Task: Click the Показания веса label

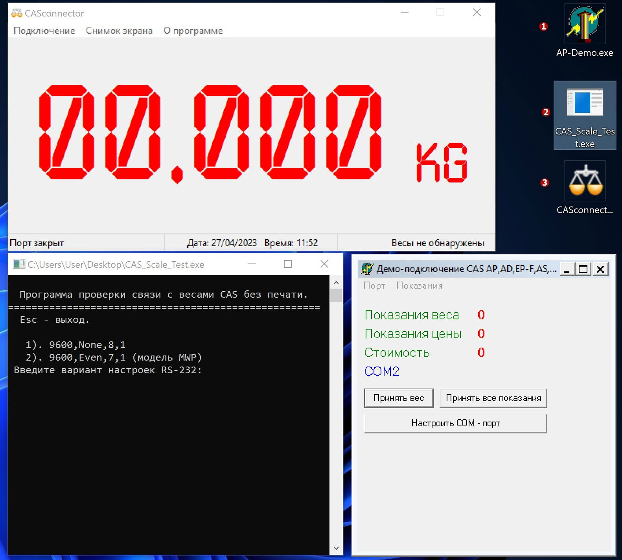Action: click(412, 315)
